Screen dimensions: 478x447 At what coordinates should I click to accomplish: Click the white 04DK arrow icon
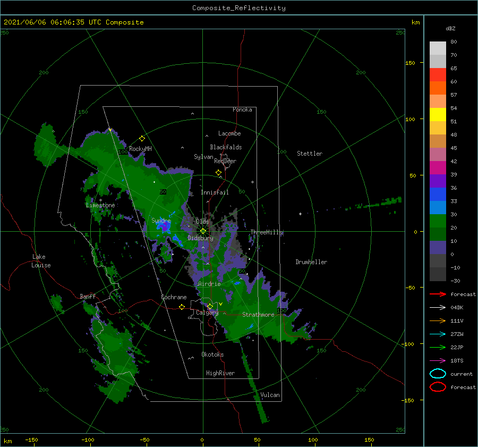coord(438,308)
